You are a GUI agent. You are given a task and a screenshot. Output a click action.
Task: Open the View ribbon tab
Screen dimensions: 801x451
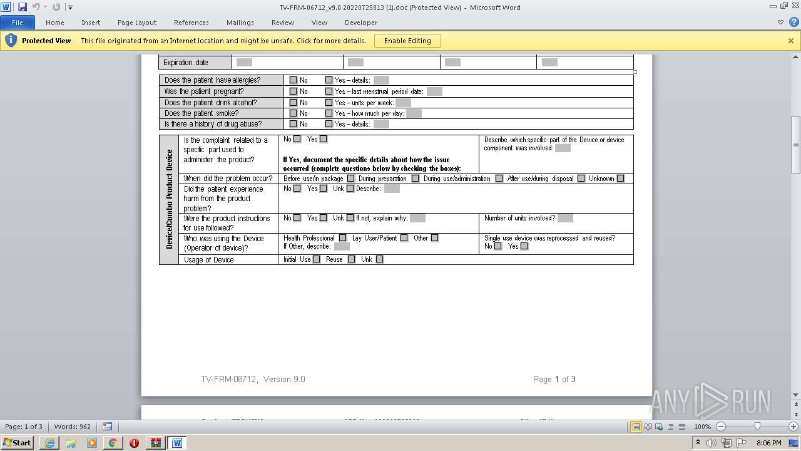(319, 23)
